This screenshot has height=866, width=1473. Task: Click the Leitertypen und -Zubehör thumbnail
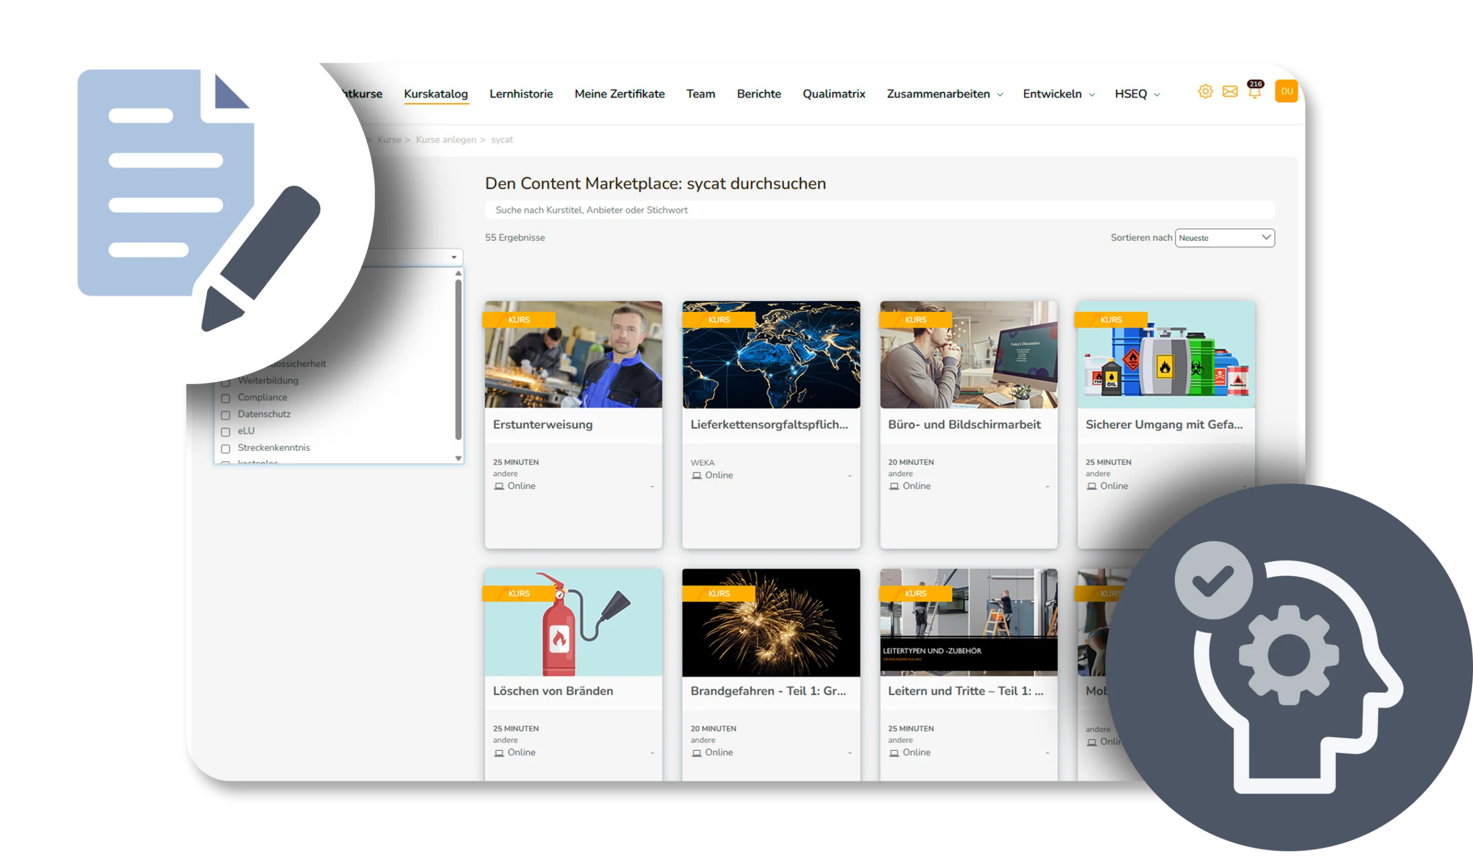[x=968, y=622]
